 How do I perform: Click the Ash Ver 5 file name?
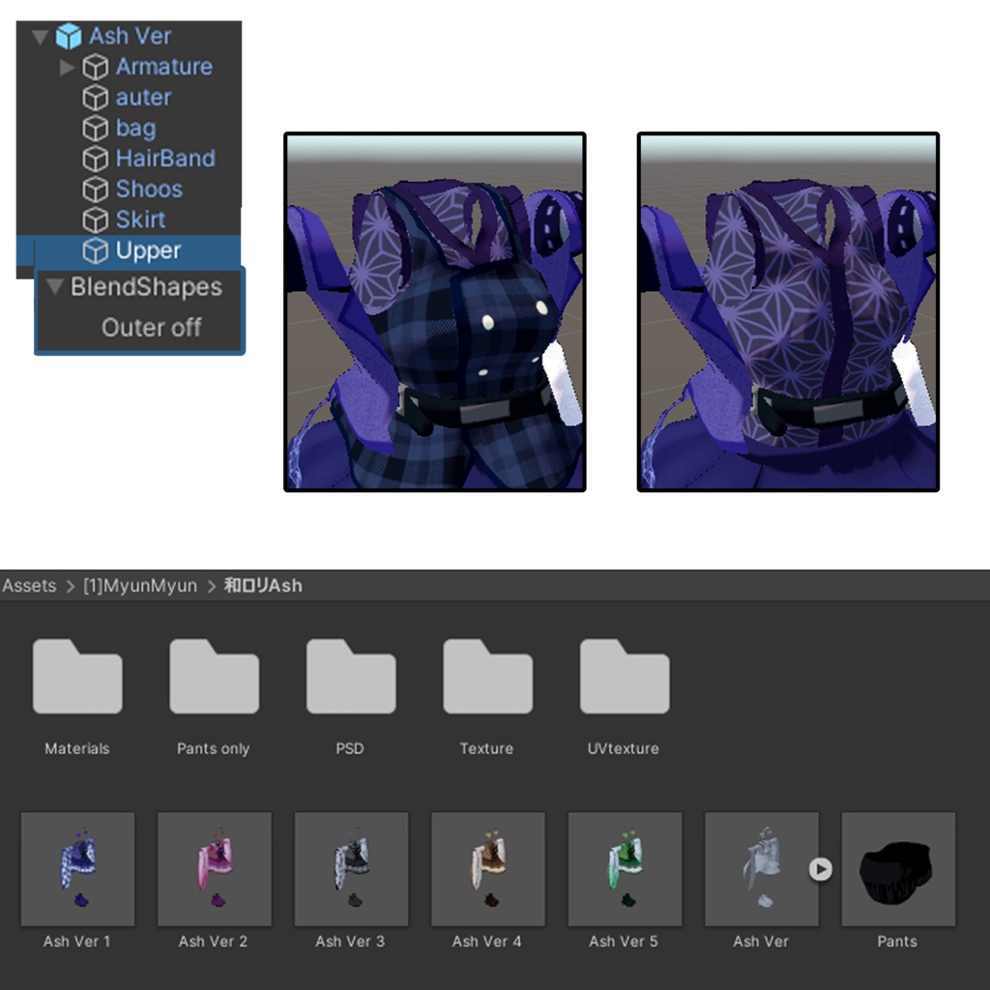point(624,942)
